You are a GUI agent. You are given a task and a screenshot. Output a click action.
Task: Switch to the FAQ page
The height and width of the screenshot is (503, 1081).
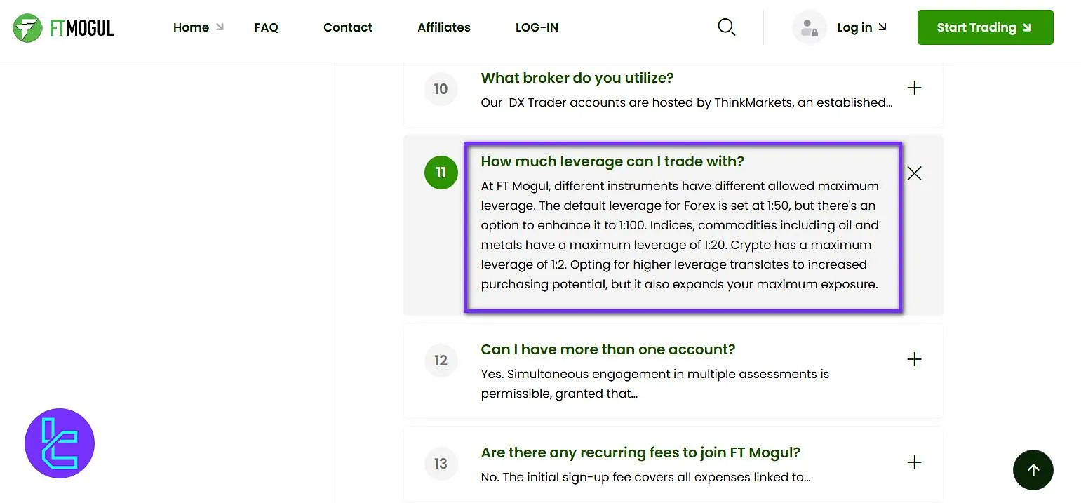pos(266,27)
